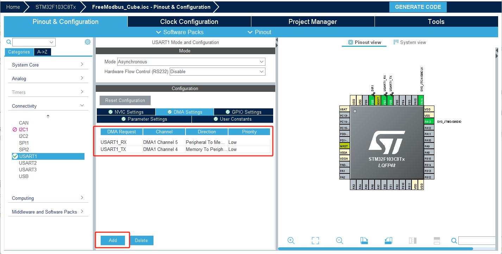Viewport: 502px width, 254px height.
Task: Sort by the Priority column header
Action: click(249, 132)
